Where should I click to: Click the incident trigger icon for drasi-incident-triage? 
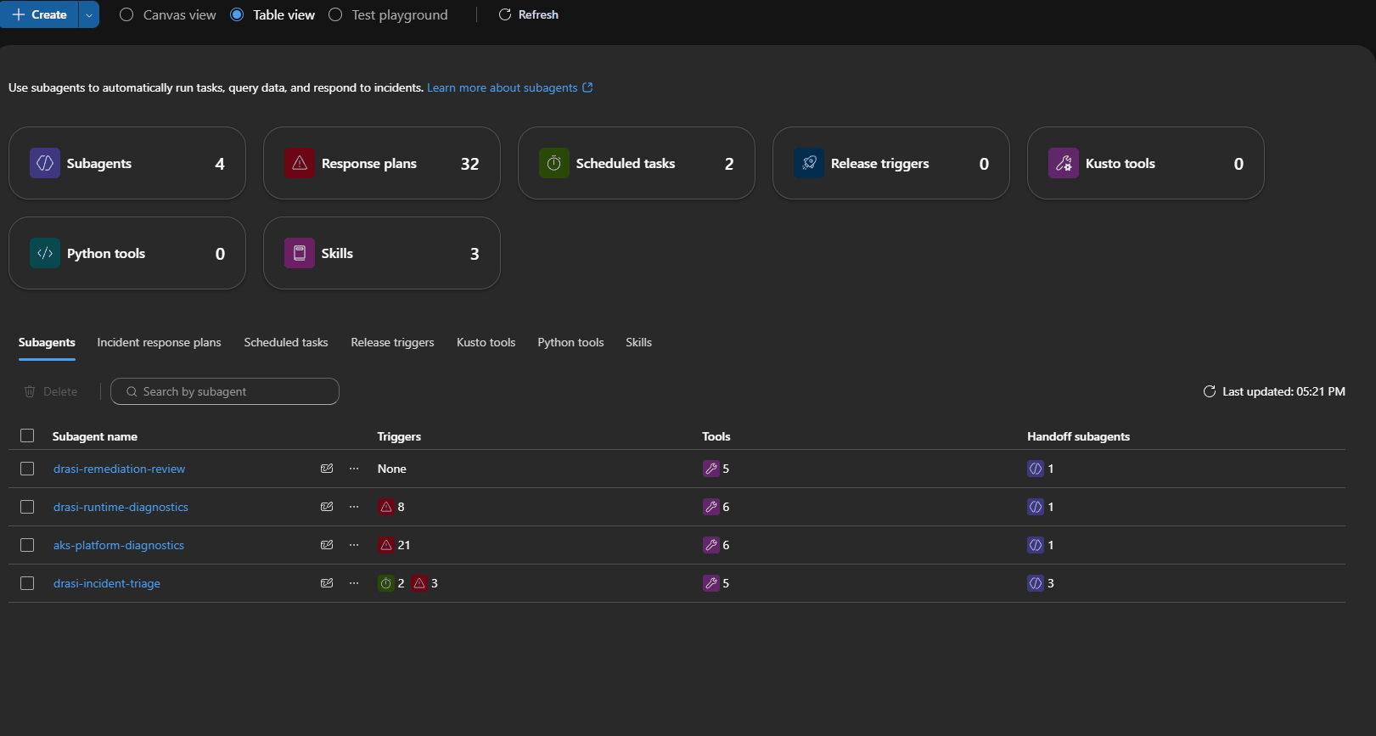point(419,583)
